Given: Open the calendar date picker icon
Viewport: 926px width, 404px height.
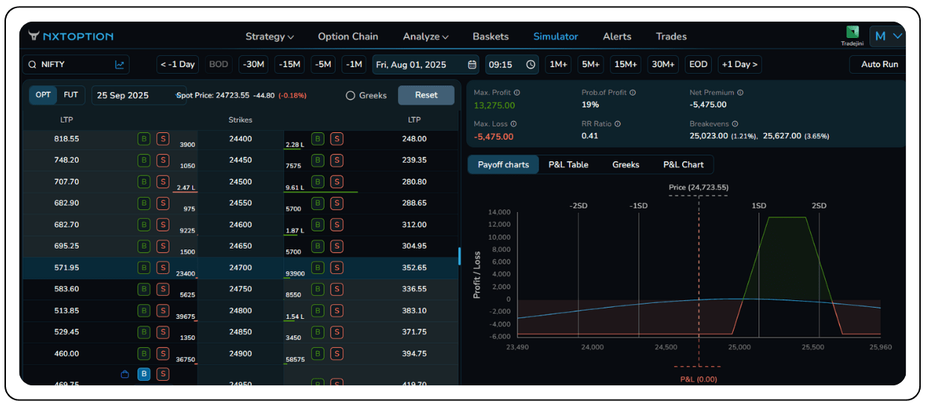Looking at the screenshot, I should pos(472,65).
